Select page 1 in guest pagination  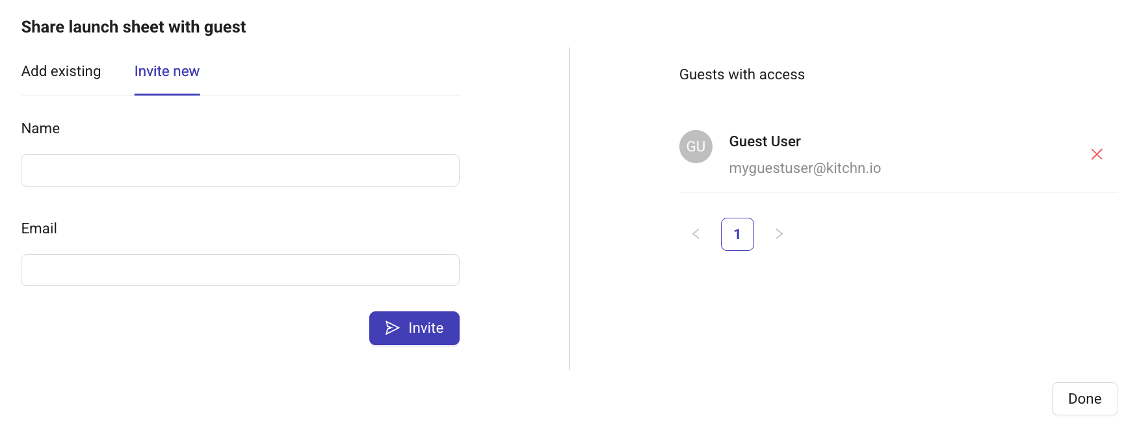pyautogui.click(x=737, y=234)
